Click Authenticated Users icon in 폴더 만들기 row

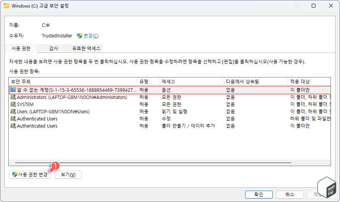point(13,126)
